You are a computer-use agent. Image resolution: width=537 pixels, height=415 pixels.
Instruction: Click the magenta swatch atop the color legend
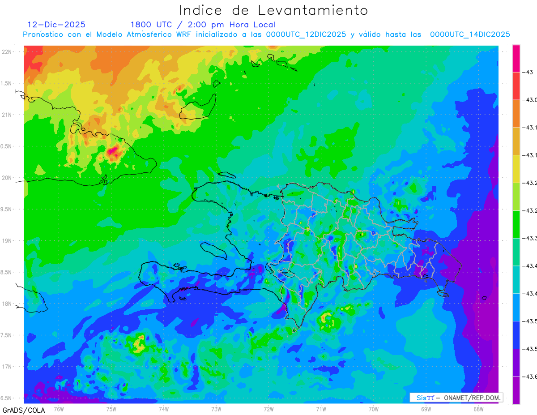point(516,58)
